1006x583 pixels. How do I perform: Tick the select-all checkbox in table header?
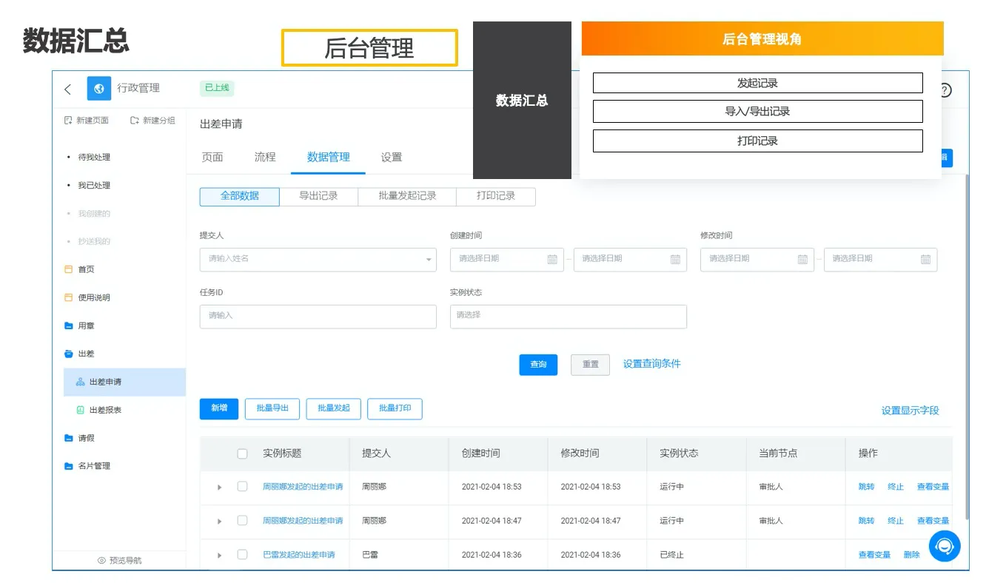pos(242,454)
